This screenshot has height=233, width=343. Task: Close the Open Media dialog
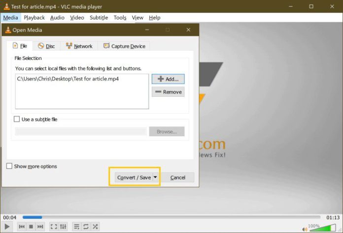coord(188,30)
